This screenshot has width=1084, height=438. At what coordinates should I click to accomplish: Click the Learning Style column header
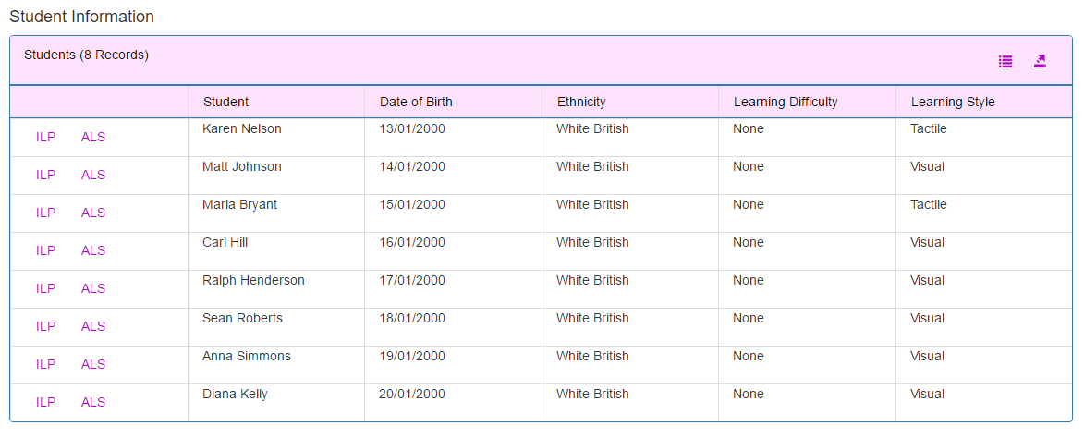[x=953, y=103]
